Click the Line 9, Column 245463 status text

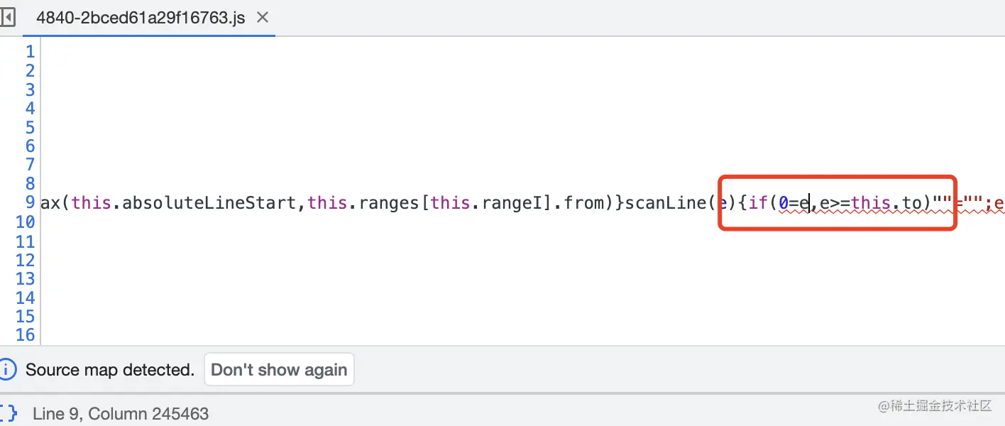pyautogui.click(x=121, y=414)
